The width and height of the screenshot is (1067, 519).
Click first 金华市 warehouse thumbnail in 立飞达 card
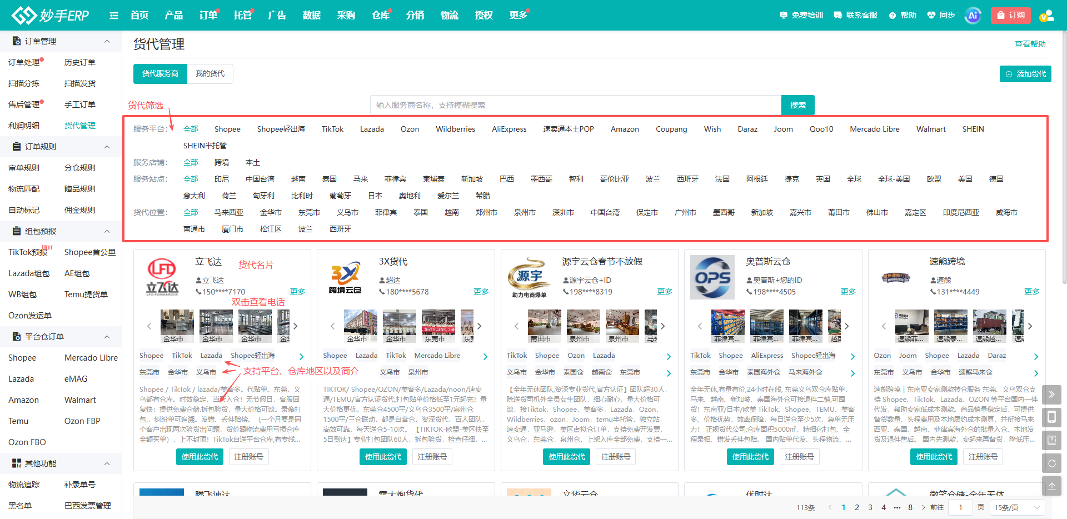177,326
